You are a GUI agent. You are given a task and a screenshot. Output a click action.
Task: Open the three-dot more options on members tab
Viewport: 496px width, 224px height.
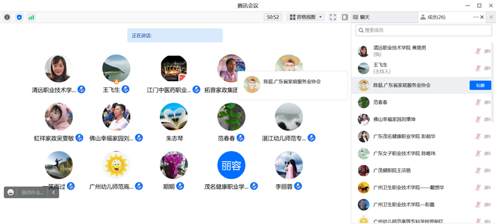tap(476, 17)
